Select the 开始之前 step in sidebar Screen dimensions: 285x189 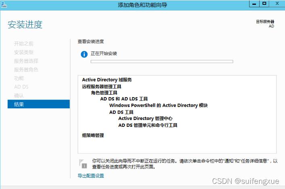pyautogui.click(x=24, y=44)
